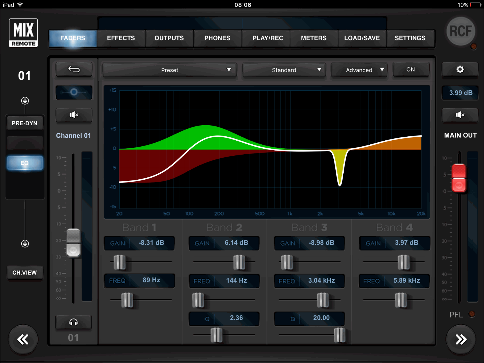Tap the Channel 01 pan control knob

tap(74, 92)
